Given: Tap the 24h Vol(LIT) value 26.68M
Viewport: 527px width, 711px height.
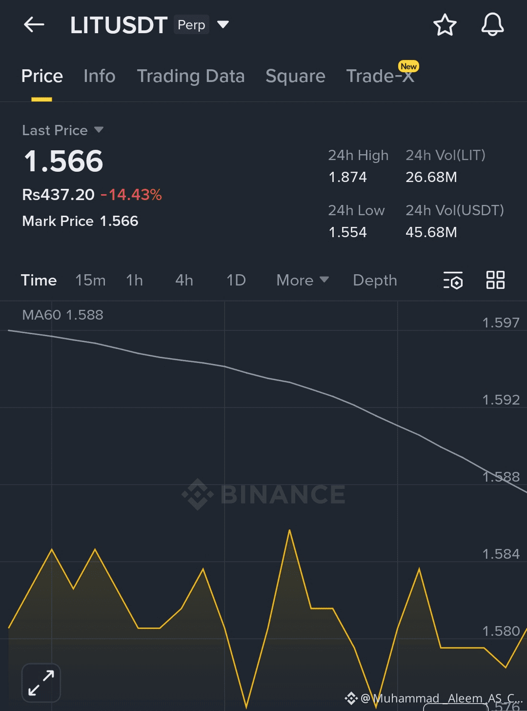Looking at the screenshot, I should pos(431,177).
